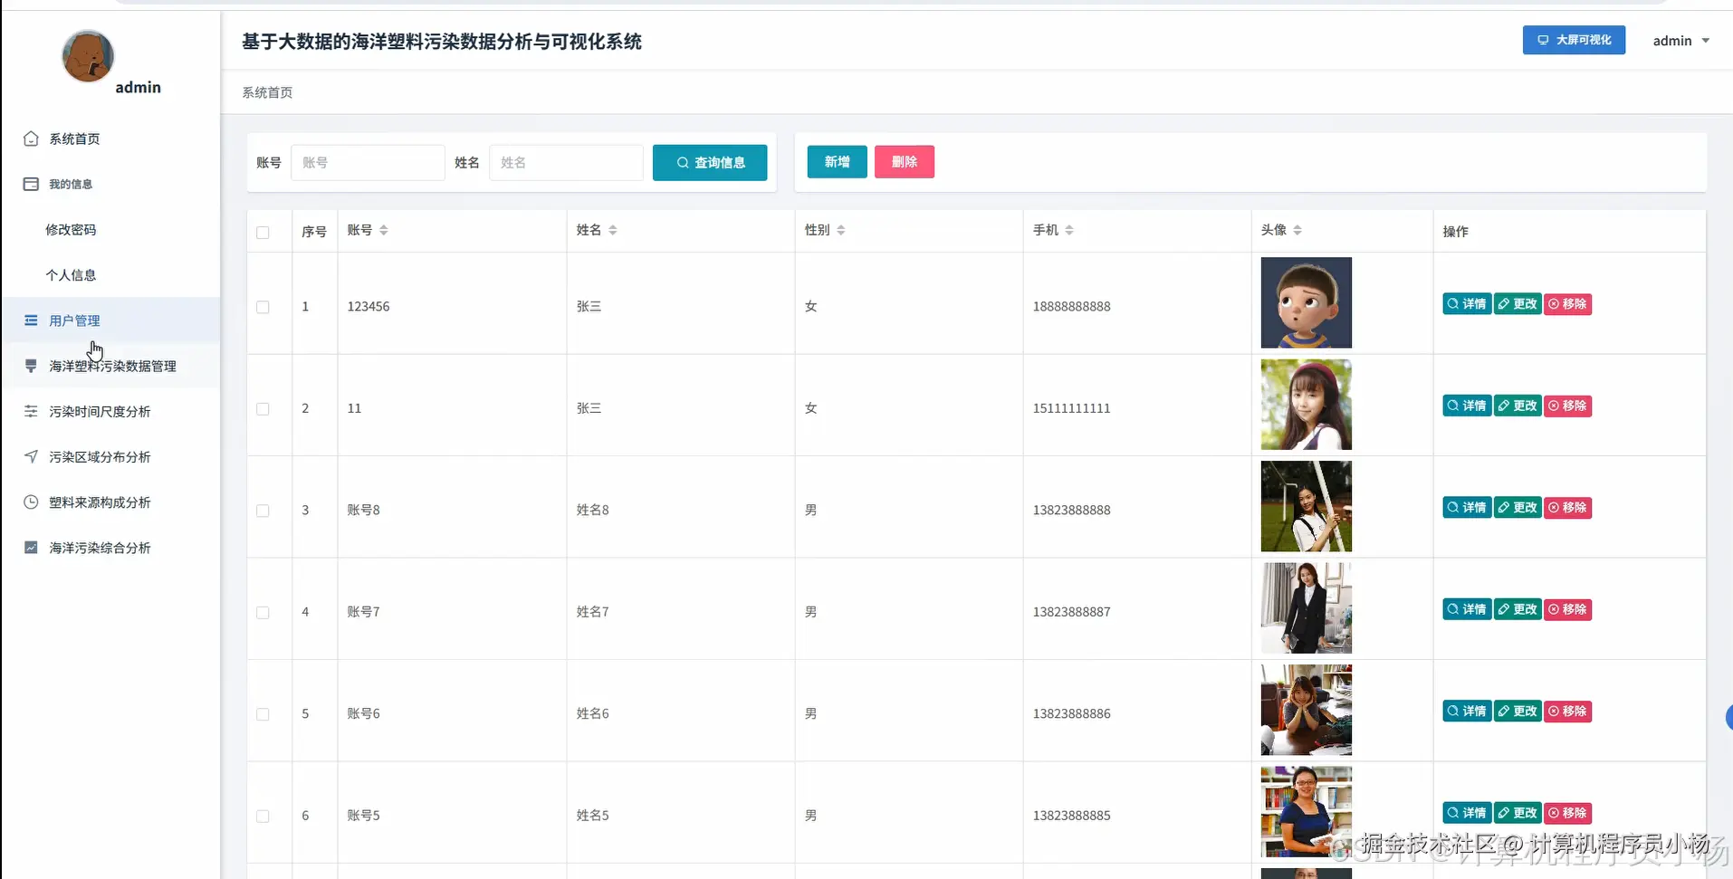Check the row for 账号6
Screen dimensions: 1733x879
click(x=263, y=714)
